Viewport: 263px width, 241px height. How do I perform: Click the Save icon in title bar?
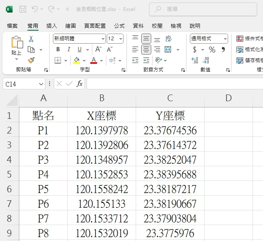(x=23, y=9)
